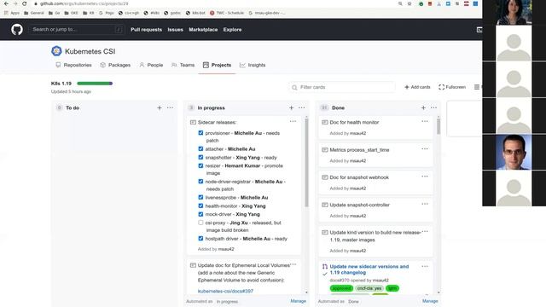The image size is (546, 307).
Task: Click the Add cards button
Action: click(x=417, y=87)
